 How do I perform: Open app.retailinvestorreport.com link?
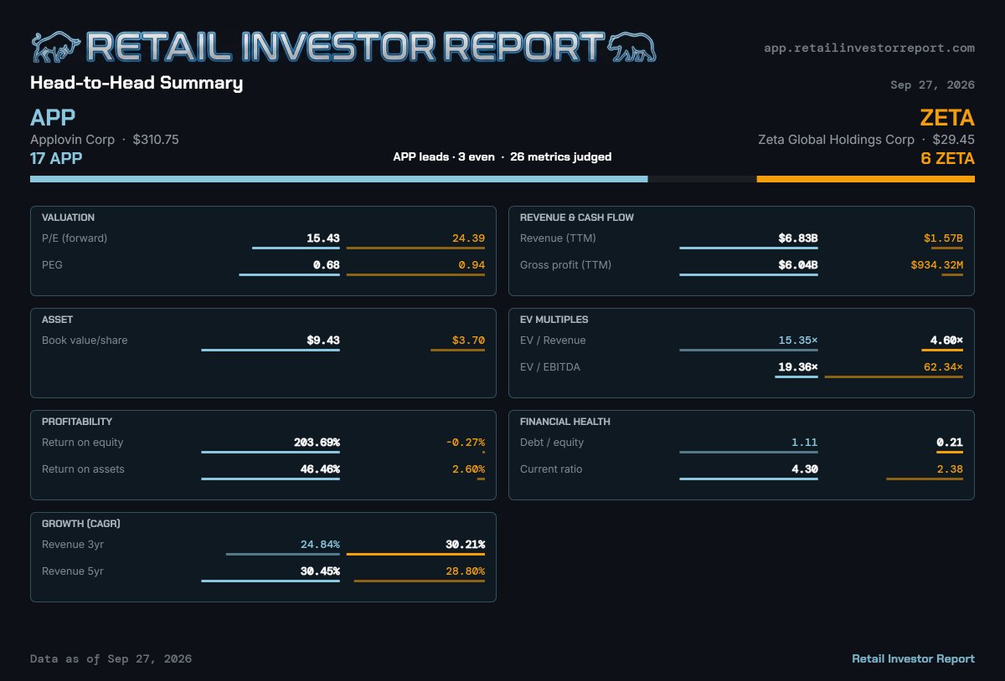coord(869,48)
